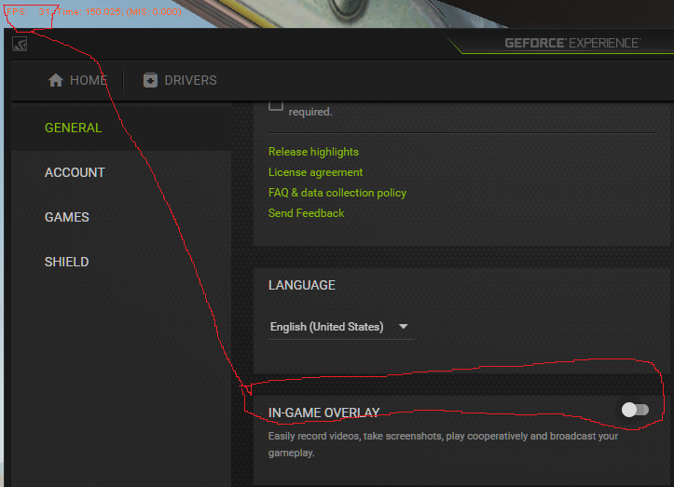Screen dimensions: 674x487
Task: Click the GeForce Experience title logo
Action: pos(572,43)
